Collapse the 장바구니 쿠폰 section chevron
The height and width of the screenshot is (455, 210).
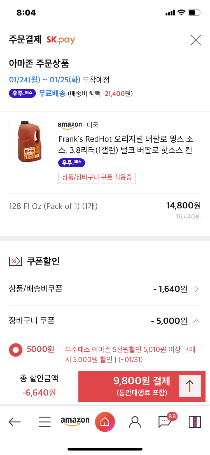click(197, 321)
